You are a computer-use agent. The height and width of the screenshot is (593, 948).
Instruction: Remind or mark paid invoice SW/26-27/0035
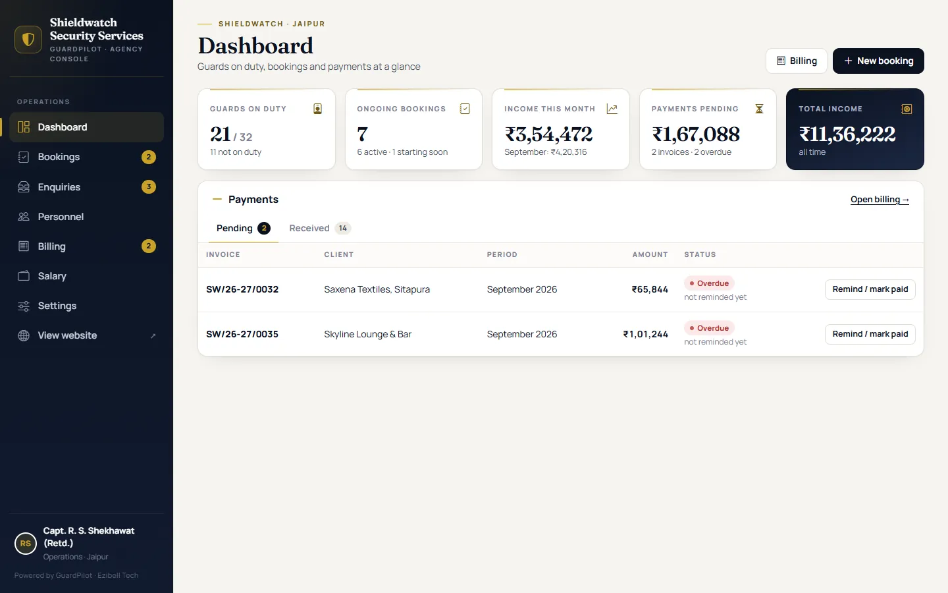(870, 334)
